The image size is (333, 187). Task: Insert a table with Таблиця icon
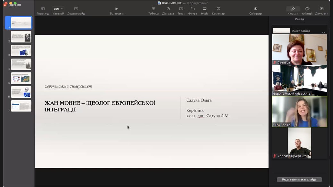(x=153, y=9)
